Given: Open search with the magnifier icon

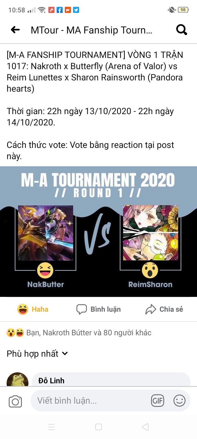Looking at the screenshot, I should point(182,30).
